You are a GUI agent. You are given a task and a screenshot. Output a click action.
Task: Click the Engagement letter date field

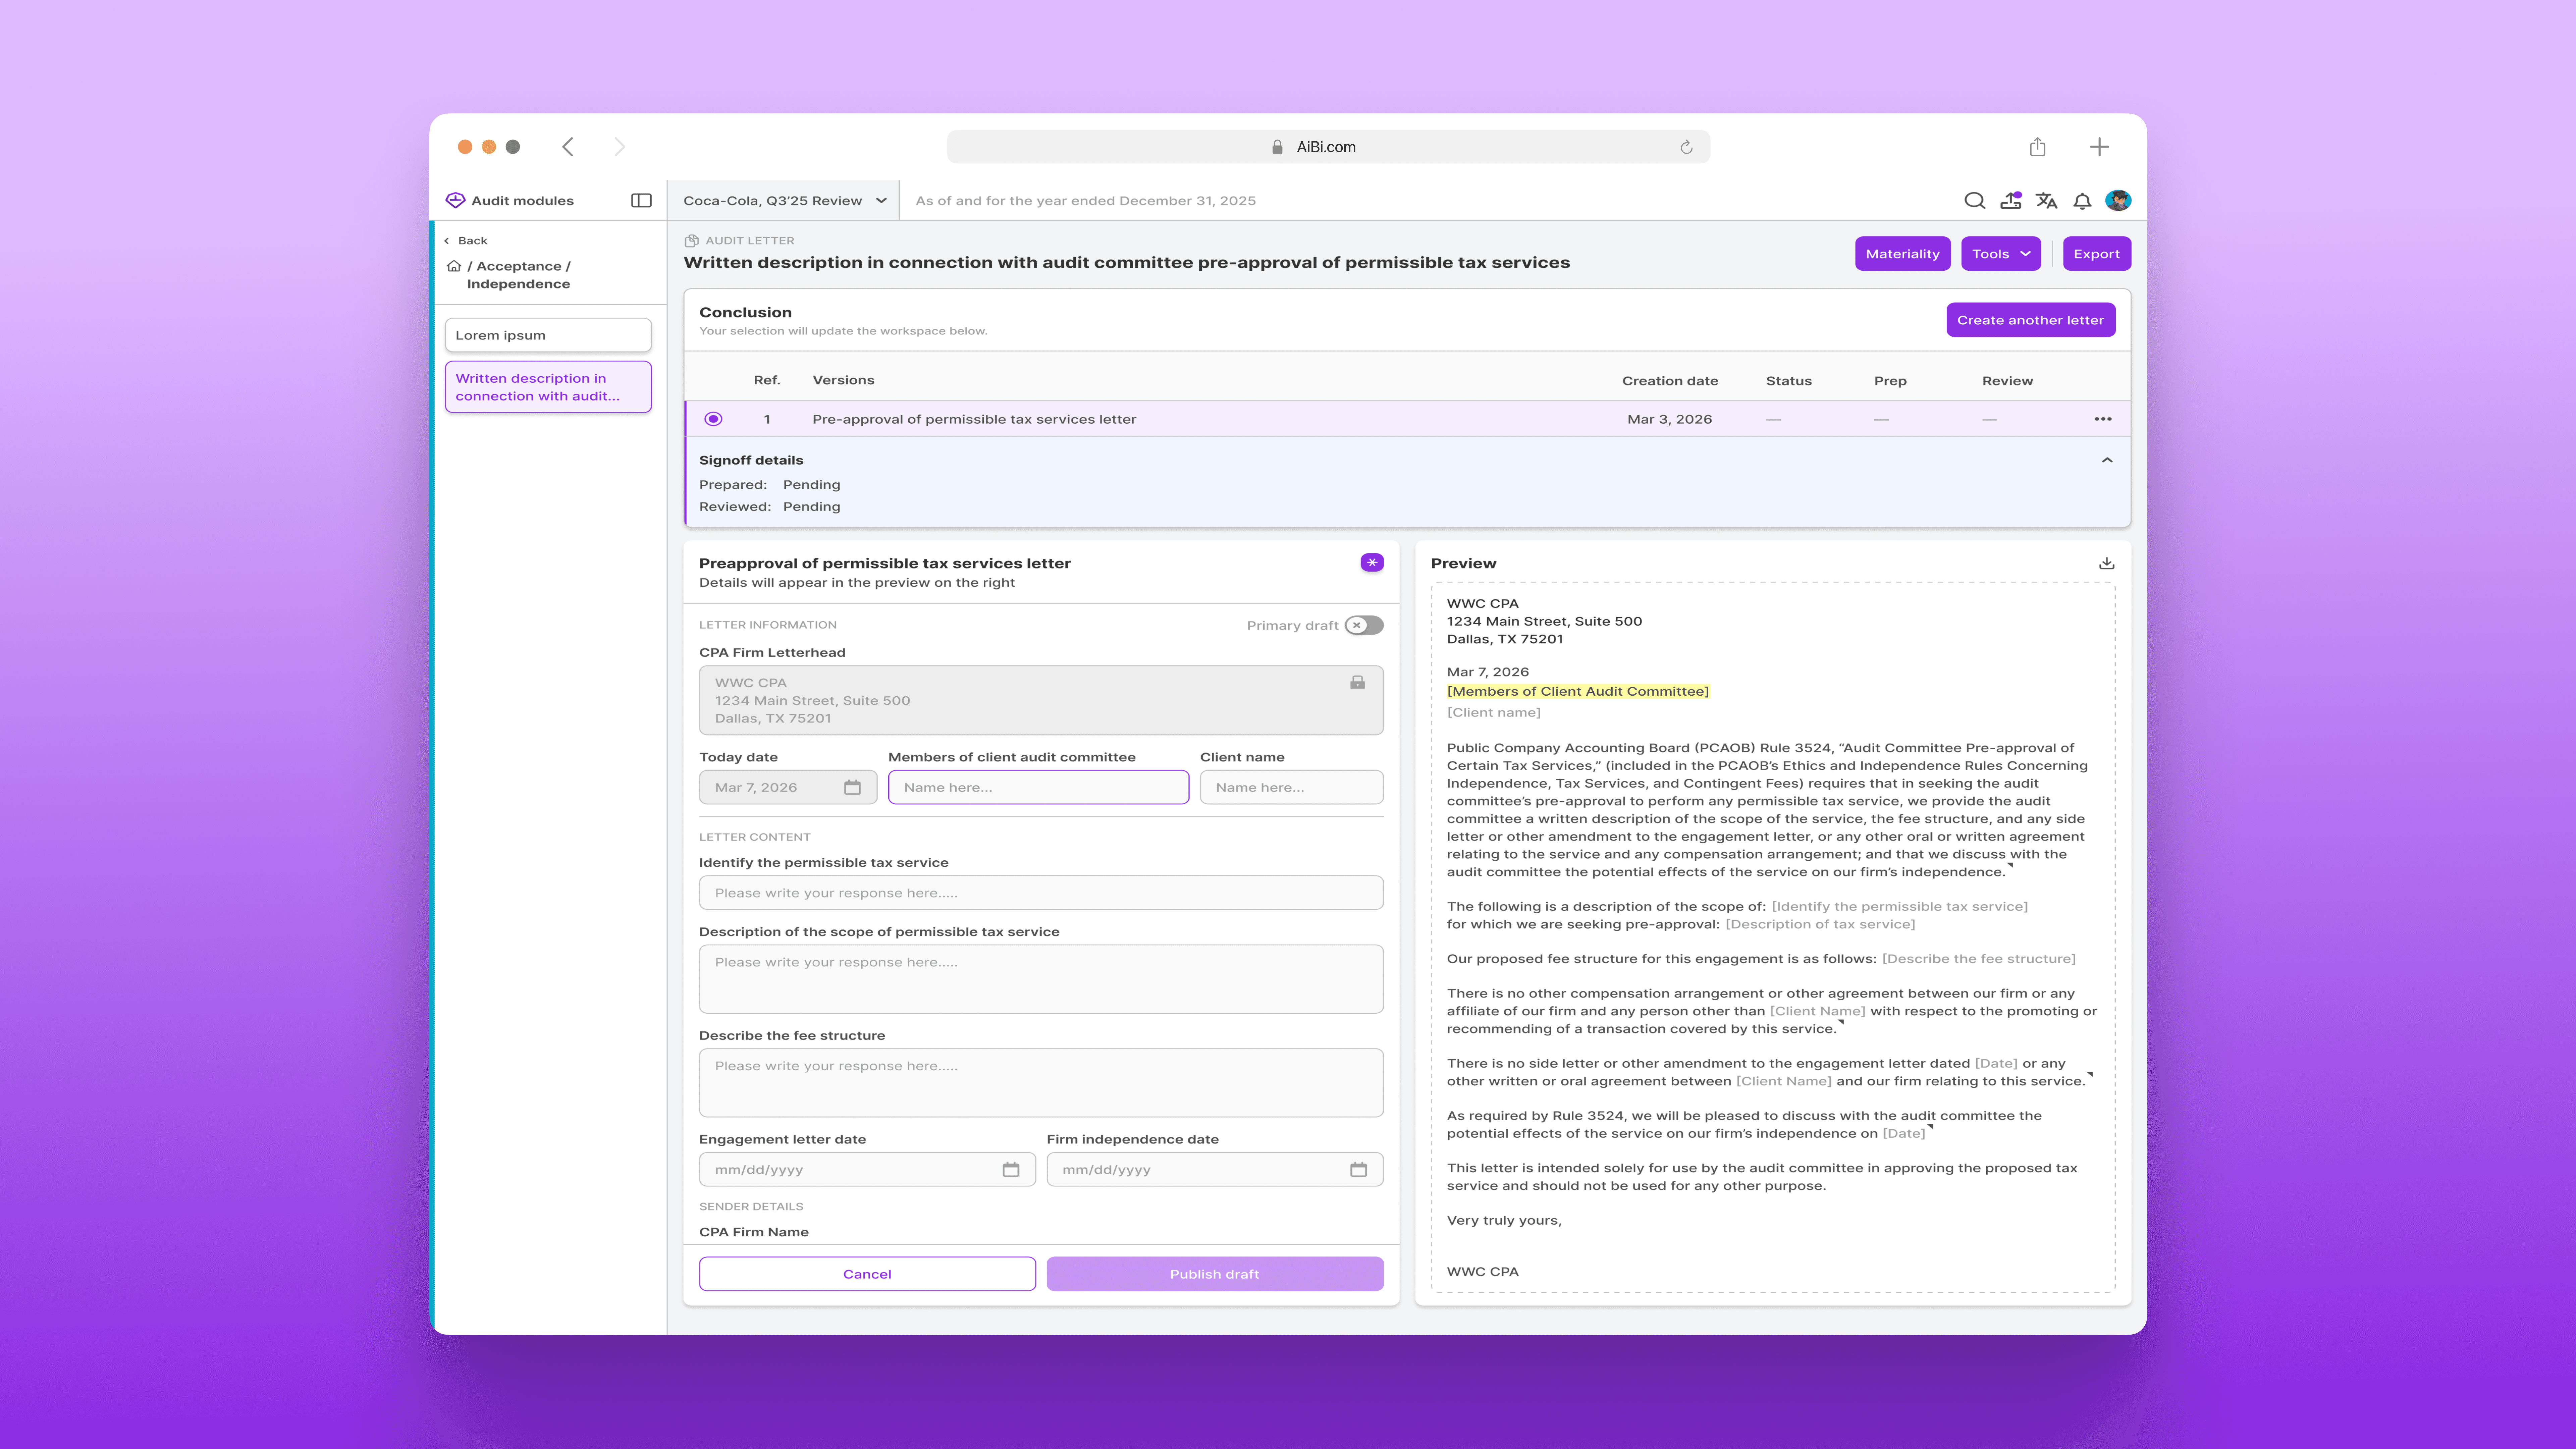point(867,1169)
